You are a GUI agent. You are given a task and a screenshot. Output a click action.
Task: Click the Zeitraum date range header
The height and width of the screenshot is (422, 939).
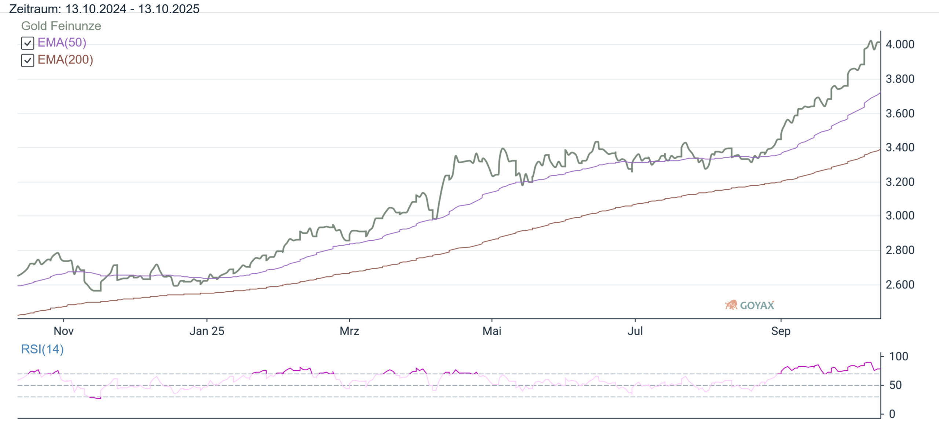click(x=104, y=8)
